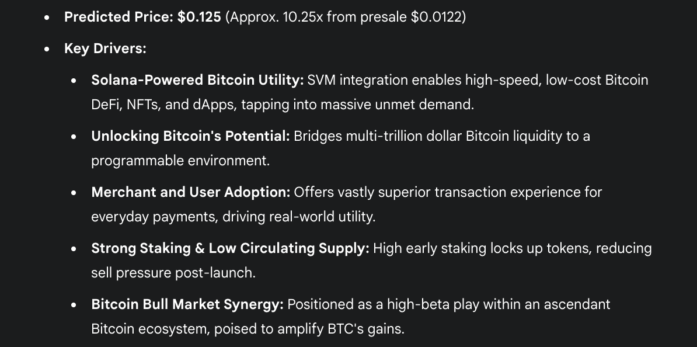Viewport: 697px width, 347px height.
Task: Click the phrase "amplify BTC's gains."
Action: (x=341, y=329)
